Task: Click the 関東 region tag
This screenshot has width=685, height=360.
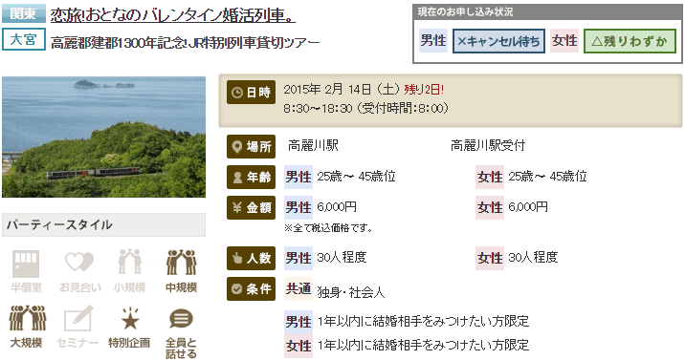Action: (x=24, y=13)
